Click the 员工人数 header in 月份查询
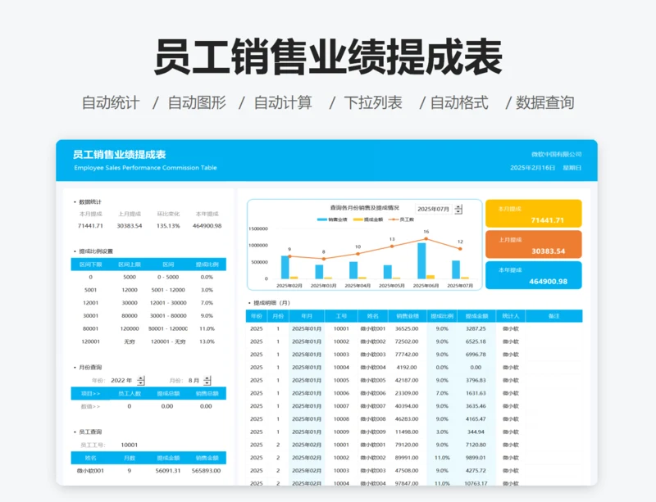 [x=130, y=393]
